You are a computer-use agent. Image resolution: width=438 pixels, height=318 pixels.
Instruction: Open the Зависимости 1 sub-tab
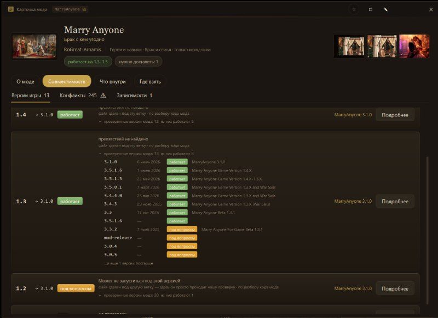[x=134, y=96]
